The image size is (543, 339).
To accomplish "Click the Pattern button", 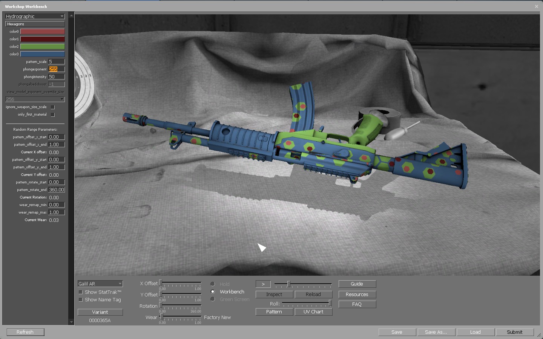I will click(274, 312).
